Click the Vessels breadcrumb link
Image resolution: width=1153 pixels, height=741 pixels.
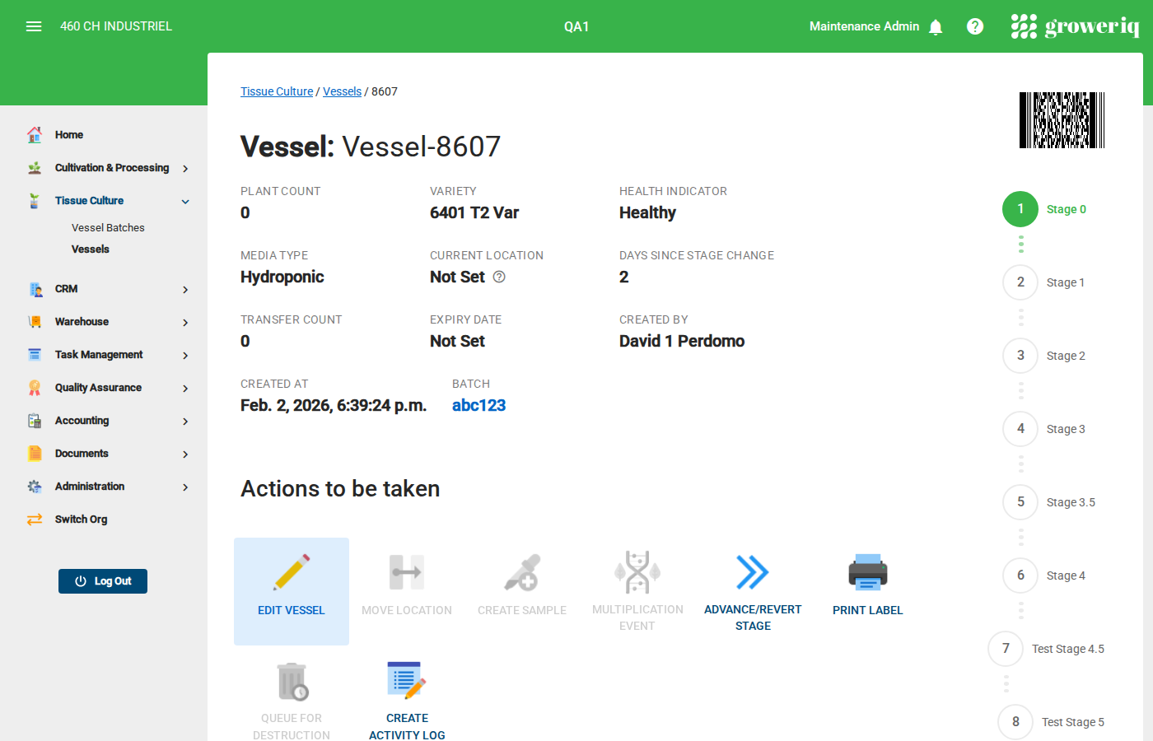click(342, 91)
